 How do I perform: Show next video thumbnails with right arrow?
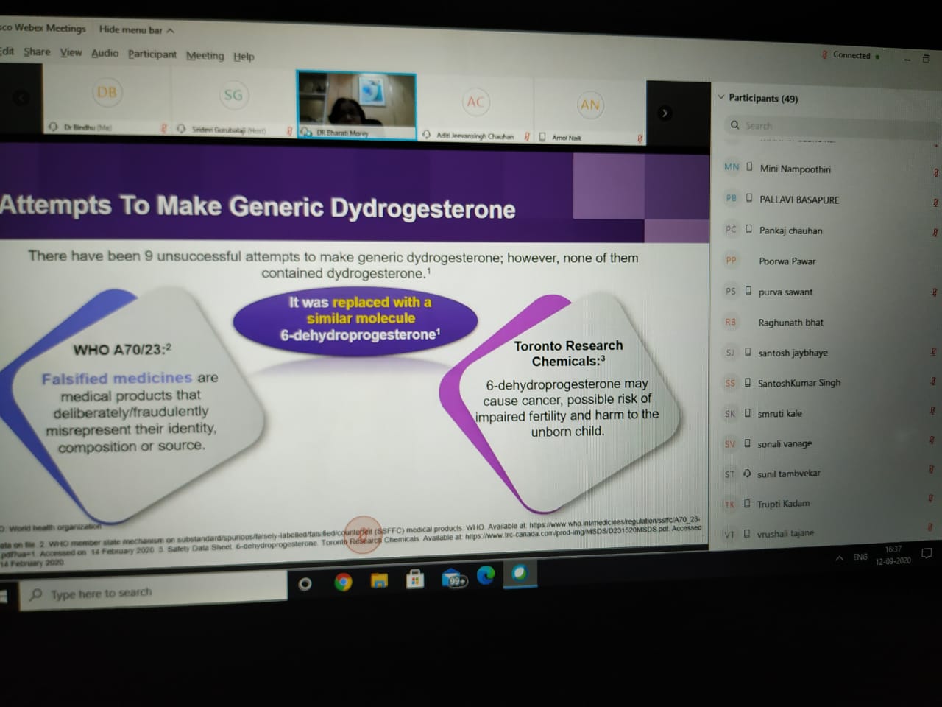tap(665, 113)
